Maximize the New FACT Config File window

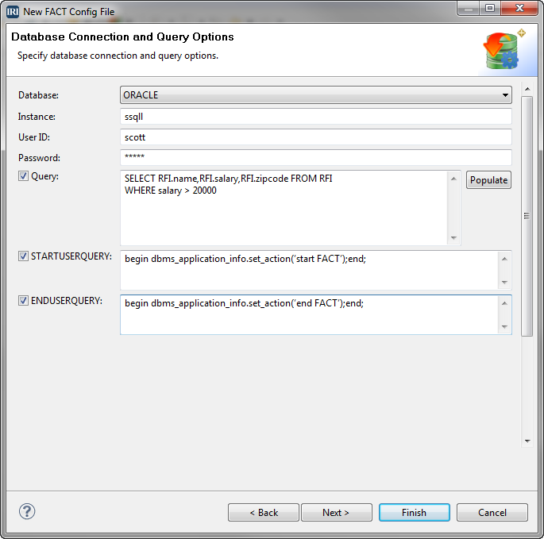coord(490,8)
